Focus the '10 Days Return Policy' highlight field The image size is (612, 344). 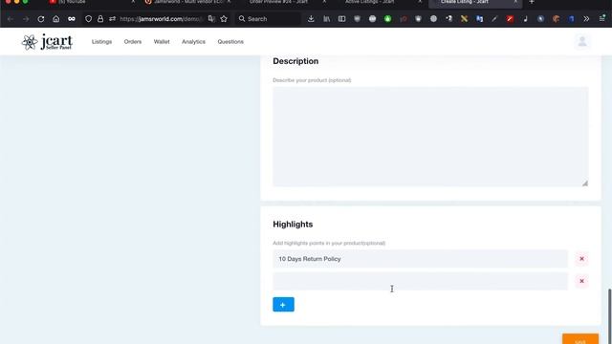[x=420, y=259]
